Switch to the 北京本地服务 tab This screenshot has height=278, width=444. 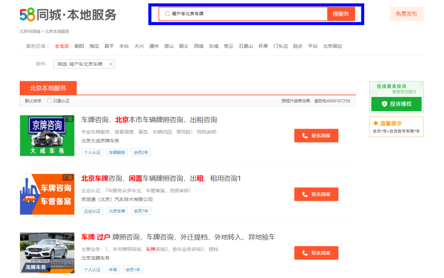click(48, 88)
